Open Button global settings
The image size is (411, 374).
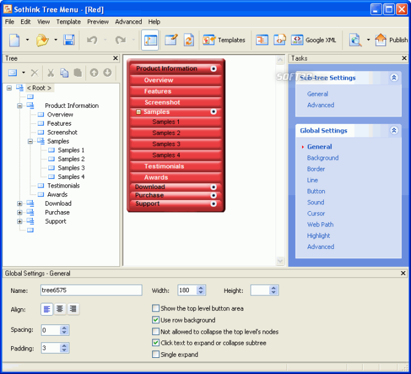point(316,191)
